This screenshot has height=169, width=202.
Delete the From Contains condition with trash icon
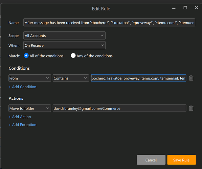click(x=191, y=78)
